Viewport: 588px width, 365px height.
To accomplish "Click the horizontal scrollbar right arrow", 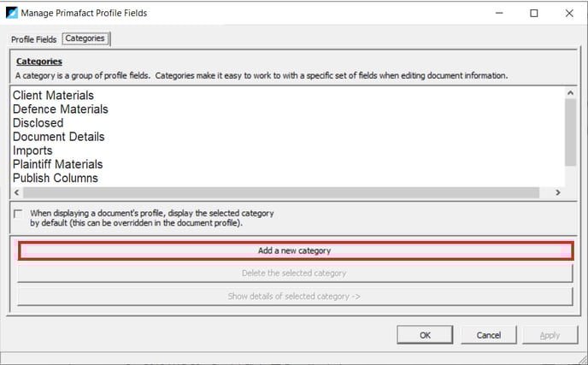I will pyautogui.click(x=558, y=192).
